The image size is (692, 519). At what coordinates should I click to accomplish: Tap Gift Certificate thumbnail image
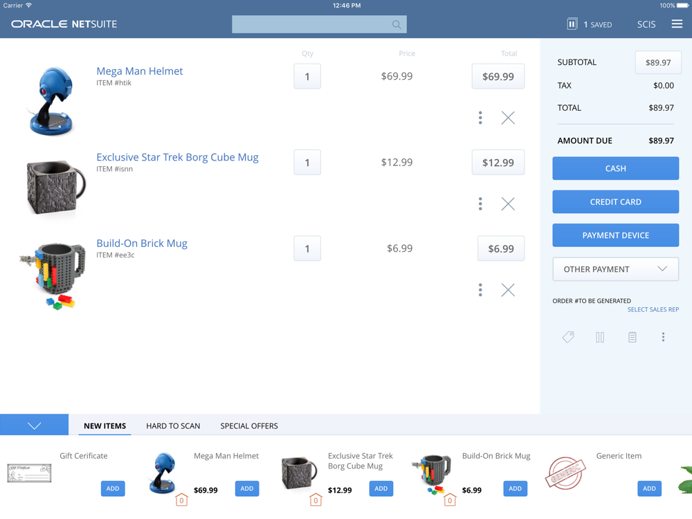pyautogui.click(x=29, y=473)
